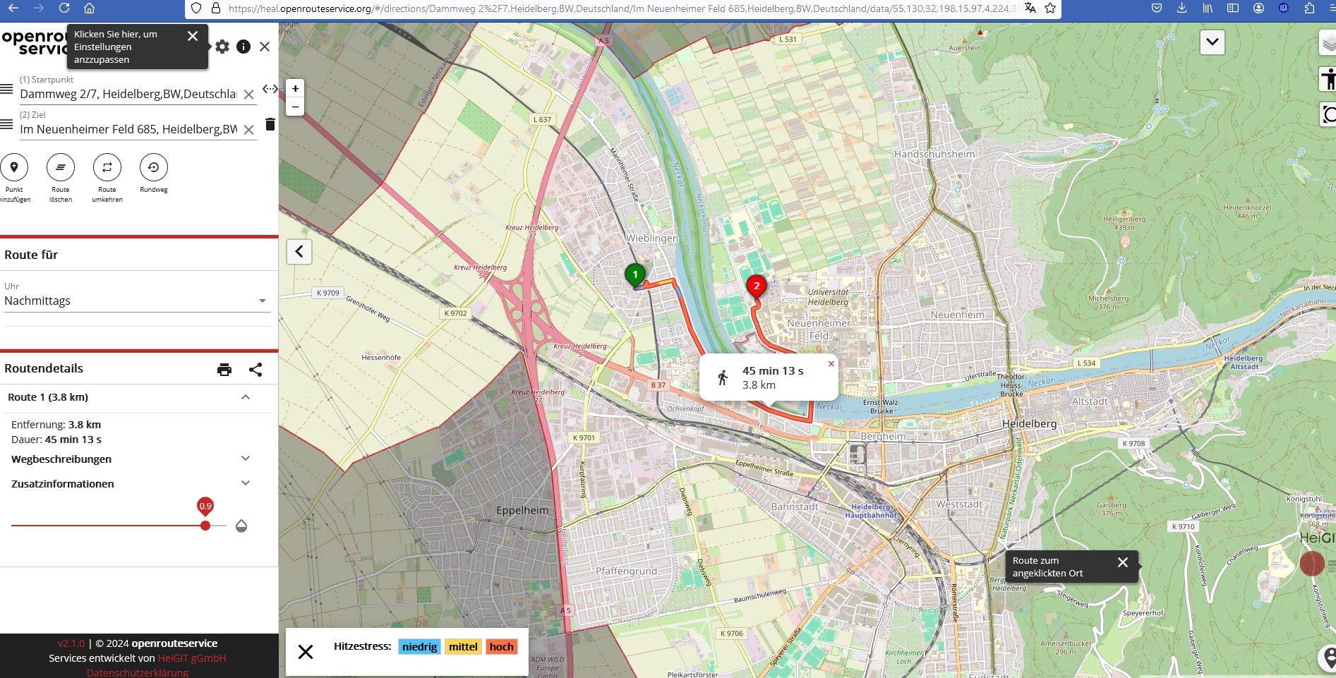This screenshot has width=1336, height=678.
Task: Delete destination with trash icon
Action: click(x=270, y=125)
